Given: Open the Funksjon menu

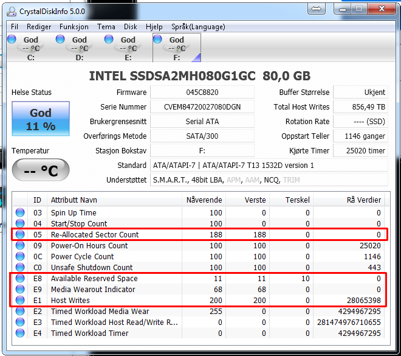Looking at the screenshot, I should pos(74,27).
